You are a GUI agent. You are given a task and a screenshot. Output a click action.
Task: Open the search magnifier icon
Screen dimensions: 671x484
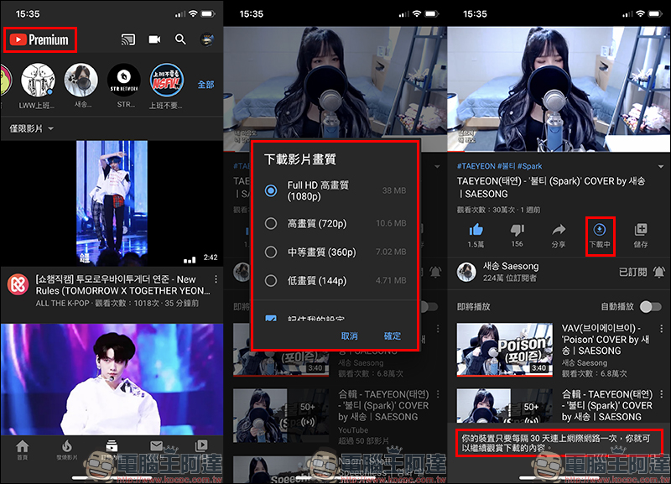[180, 39]
